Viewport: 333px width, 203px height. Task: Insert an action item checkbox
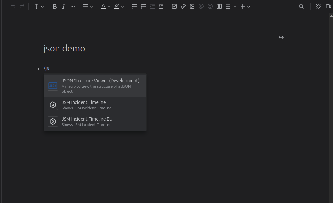174,6
